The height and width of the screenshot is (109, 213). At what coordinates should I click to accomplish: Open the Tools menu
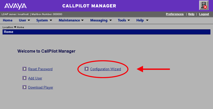click(x=122, y=20)
